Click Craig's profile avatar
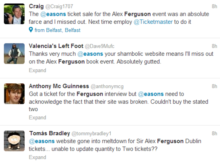220x161 pixels. pyautogui.click(x=14, y=14)
